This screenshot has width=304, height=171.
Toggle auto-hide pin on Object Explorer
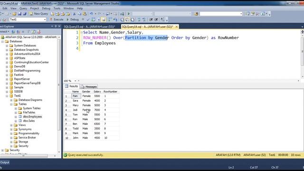56,26
